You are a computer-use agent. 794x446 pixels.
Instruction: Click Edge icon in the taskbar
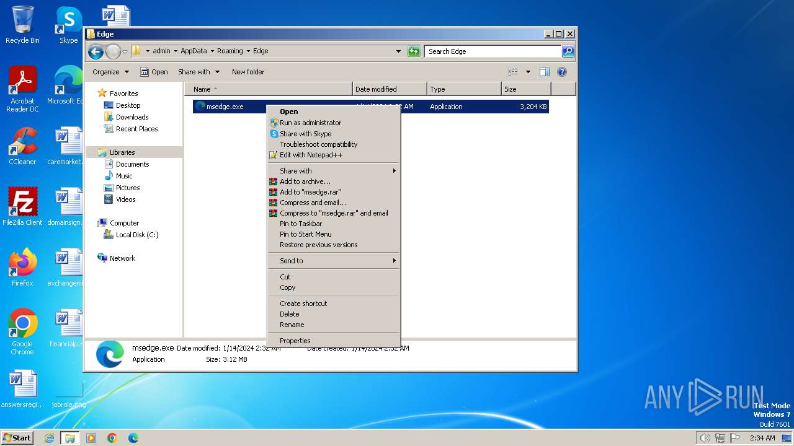[133, 438]
